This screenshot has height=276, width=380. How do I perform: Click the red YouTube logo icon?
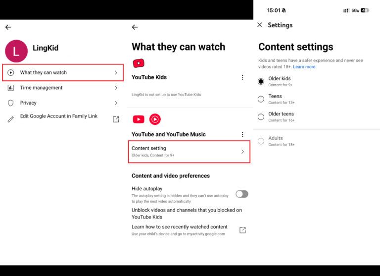pyautogui.click(x=139, y=119)
